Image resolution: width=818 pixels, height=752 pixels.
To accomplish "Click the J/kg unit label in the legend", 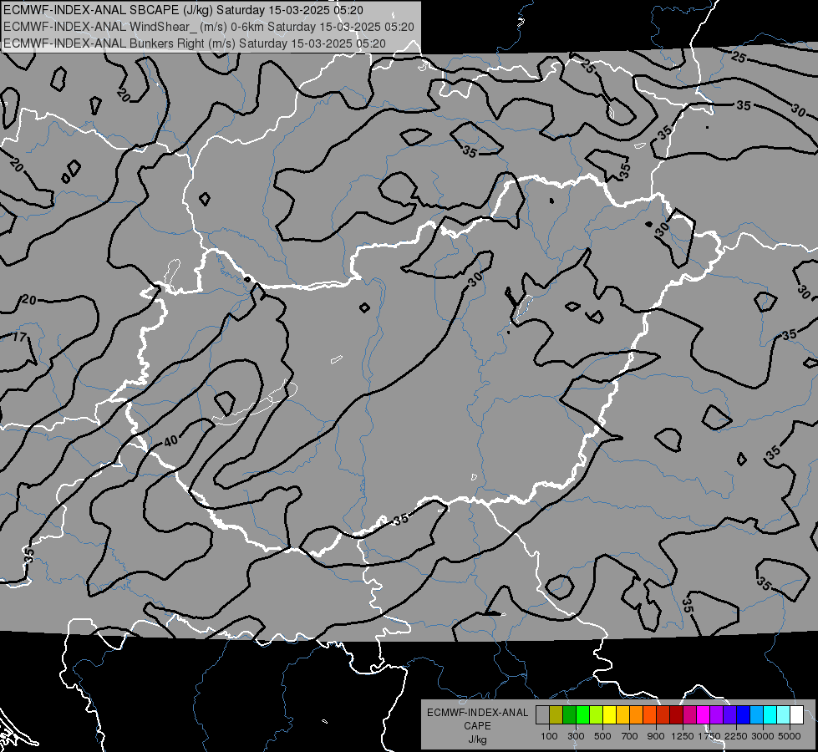I will 477,739.
